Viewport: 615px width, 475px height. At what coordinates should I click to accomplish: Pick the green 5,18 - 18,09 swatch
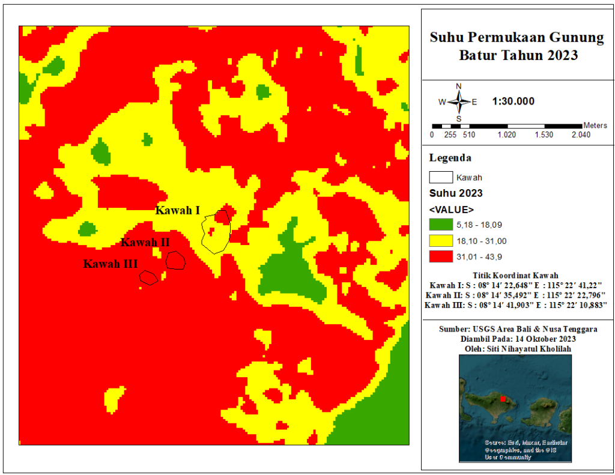pyautogui.click(x=441, y=226)
